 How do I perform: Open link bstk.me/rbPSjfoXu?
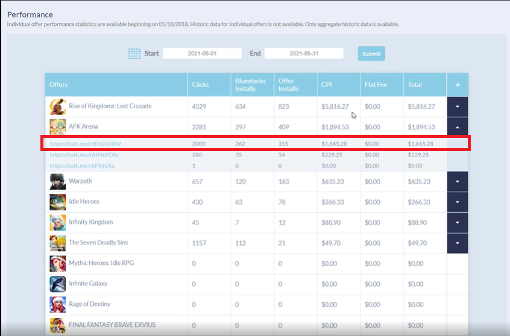click(x=82, y=166)
